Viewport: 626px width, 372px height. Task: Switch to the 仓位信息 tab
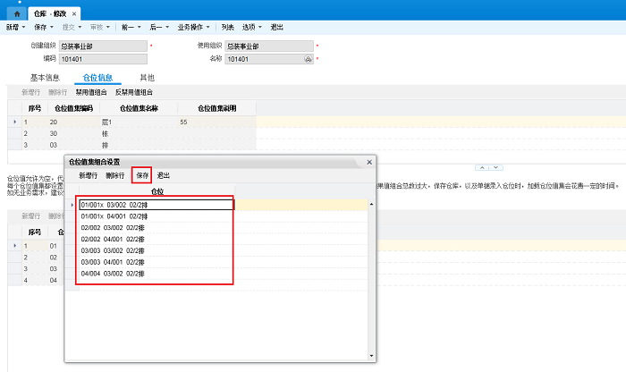pos(97,78)
